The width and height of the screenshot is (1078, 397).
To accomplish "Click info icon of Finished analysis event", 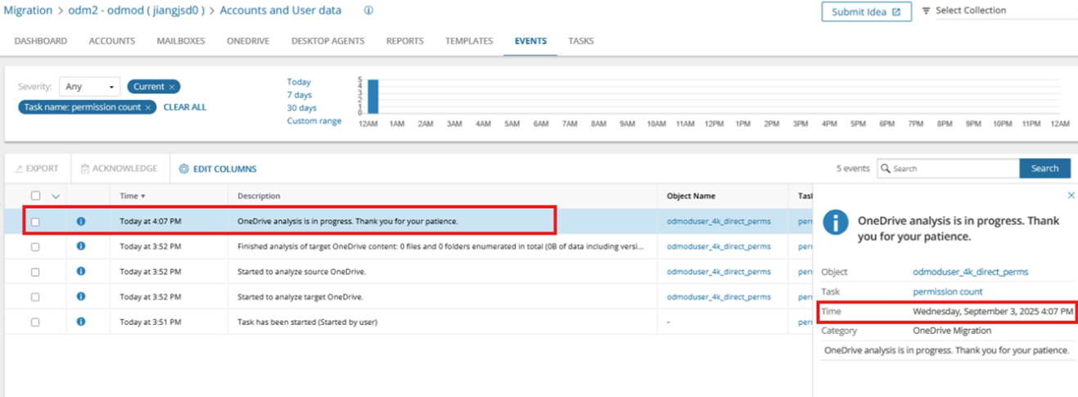I will [x=81, y=246].
